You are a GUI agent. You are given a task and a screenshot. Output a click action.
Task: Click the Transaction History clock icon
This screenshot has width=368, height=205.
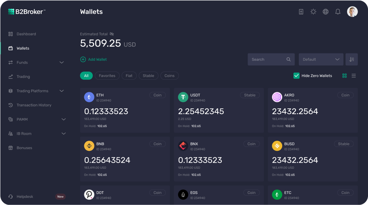click(x=10, y=105)
